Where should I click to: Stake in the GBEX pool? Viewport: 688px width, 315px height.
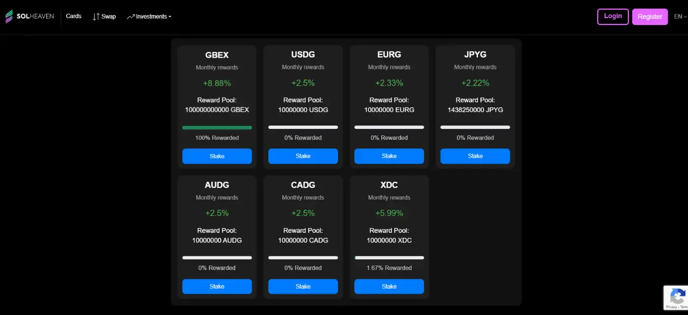point(217,156)
